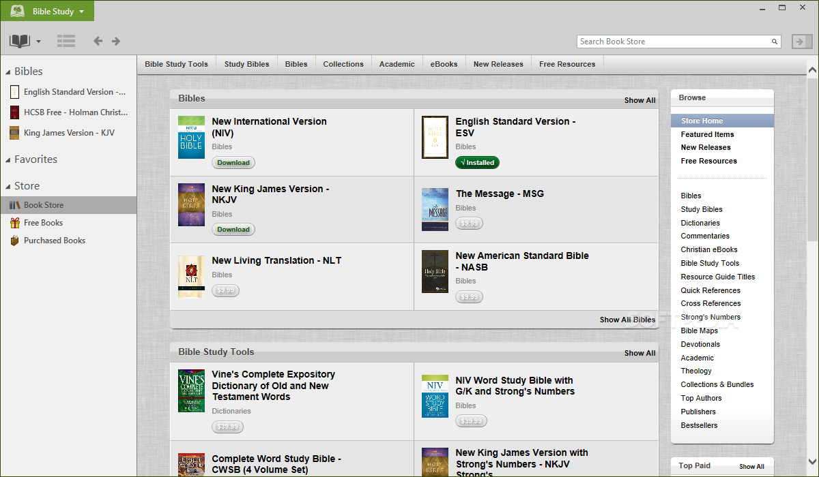Image resolution: width=819 pixels, height=477 pixels.
Task: Open the NKJV Holy Bible cover thumbnail
Action: pos(191,205)
